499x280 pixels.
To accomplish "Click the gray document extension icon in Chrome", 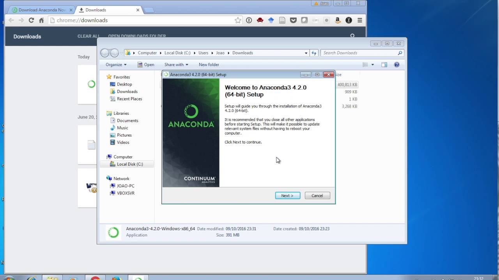I will coord(282,20).
